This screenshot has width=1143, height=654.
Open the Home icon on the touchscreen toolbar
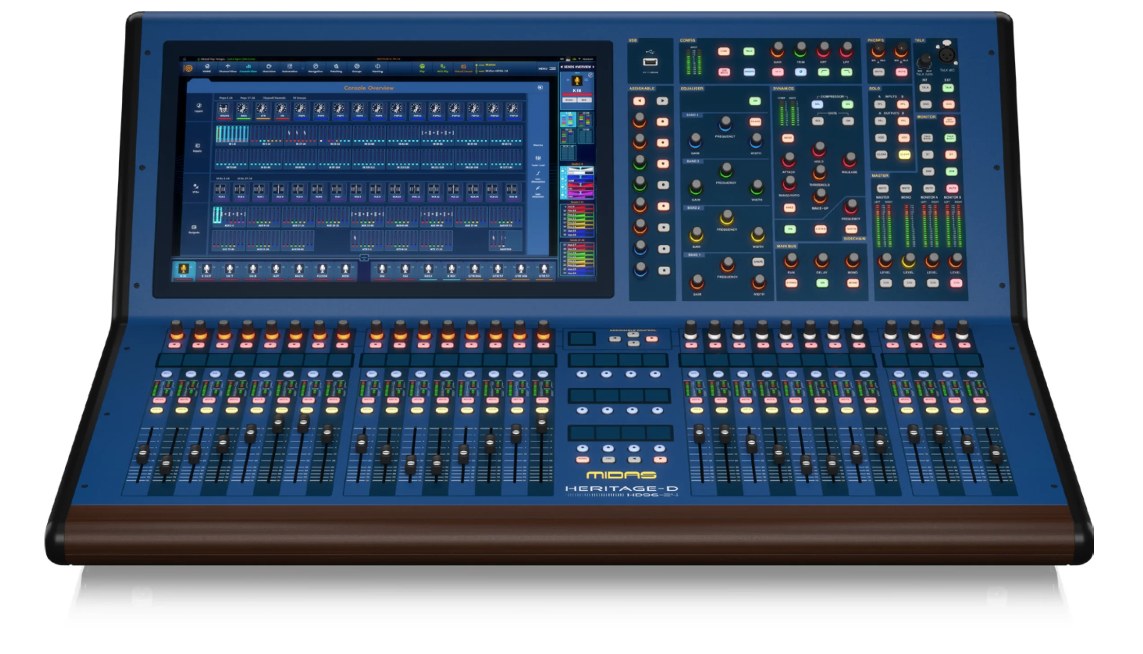tap(207, 68)
